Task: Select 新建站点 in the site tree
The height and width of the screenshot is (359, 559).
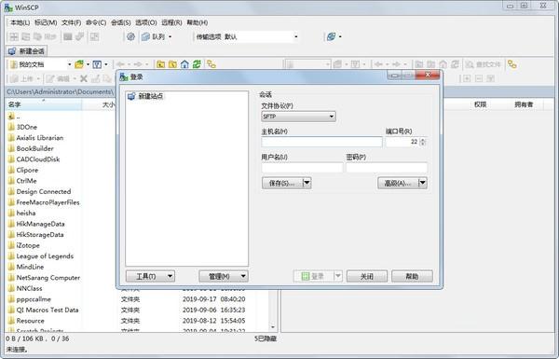Action: click(x=146, y=96)
